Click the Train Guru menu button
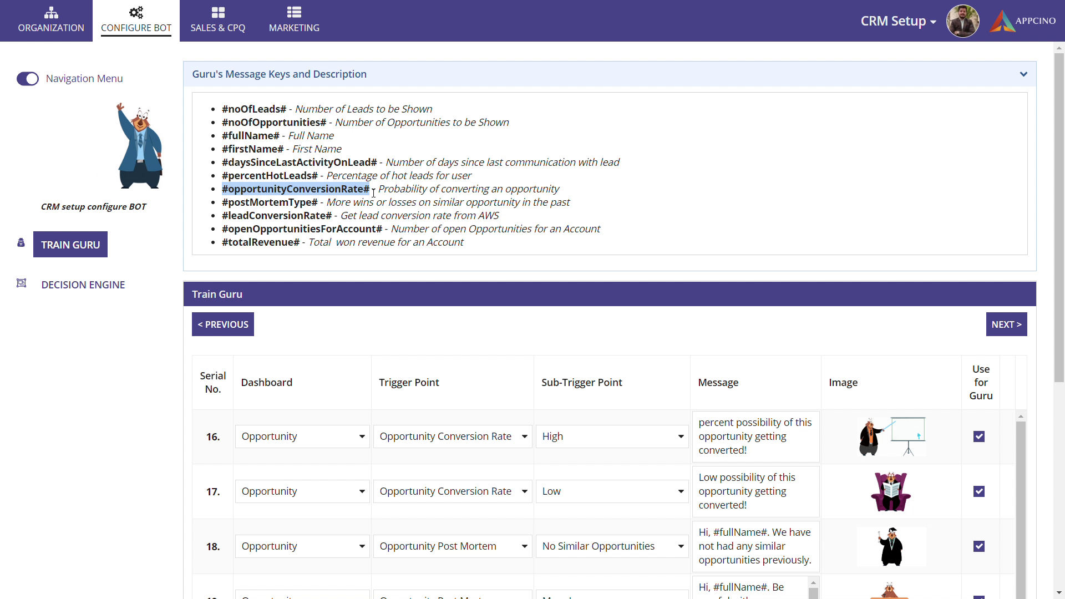The image size is (1065, 599). (x=70, y=245)
